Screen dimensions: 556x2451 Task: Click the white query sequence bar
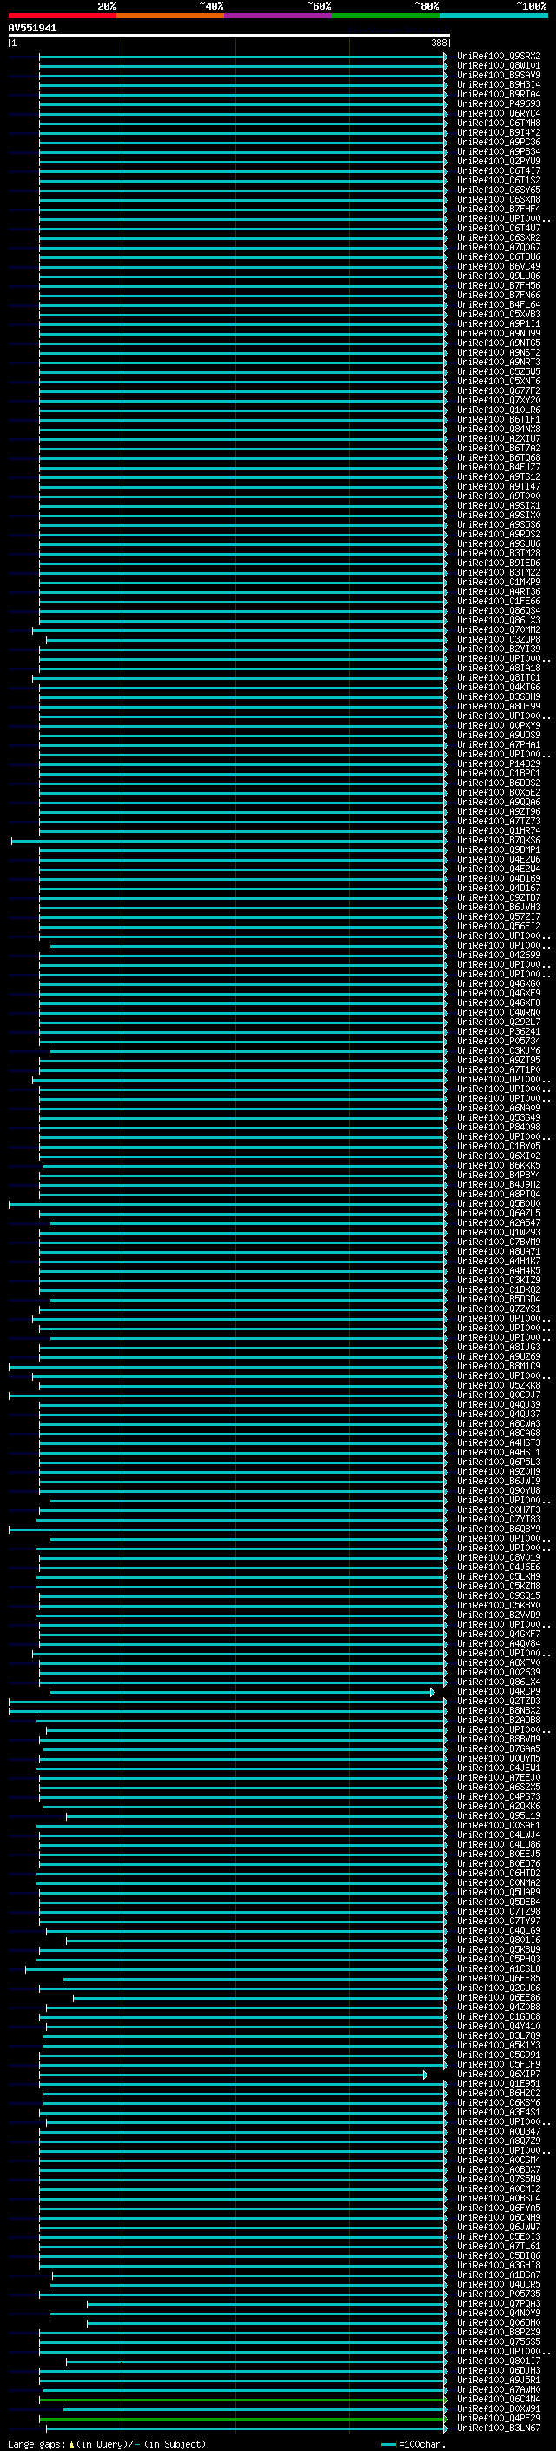click(x=229, y=35)
